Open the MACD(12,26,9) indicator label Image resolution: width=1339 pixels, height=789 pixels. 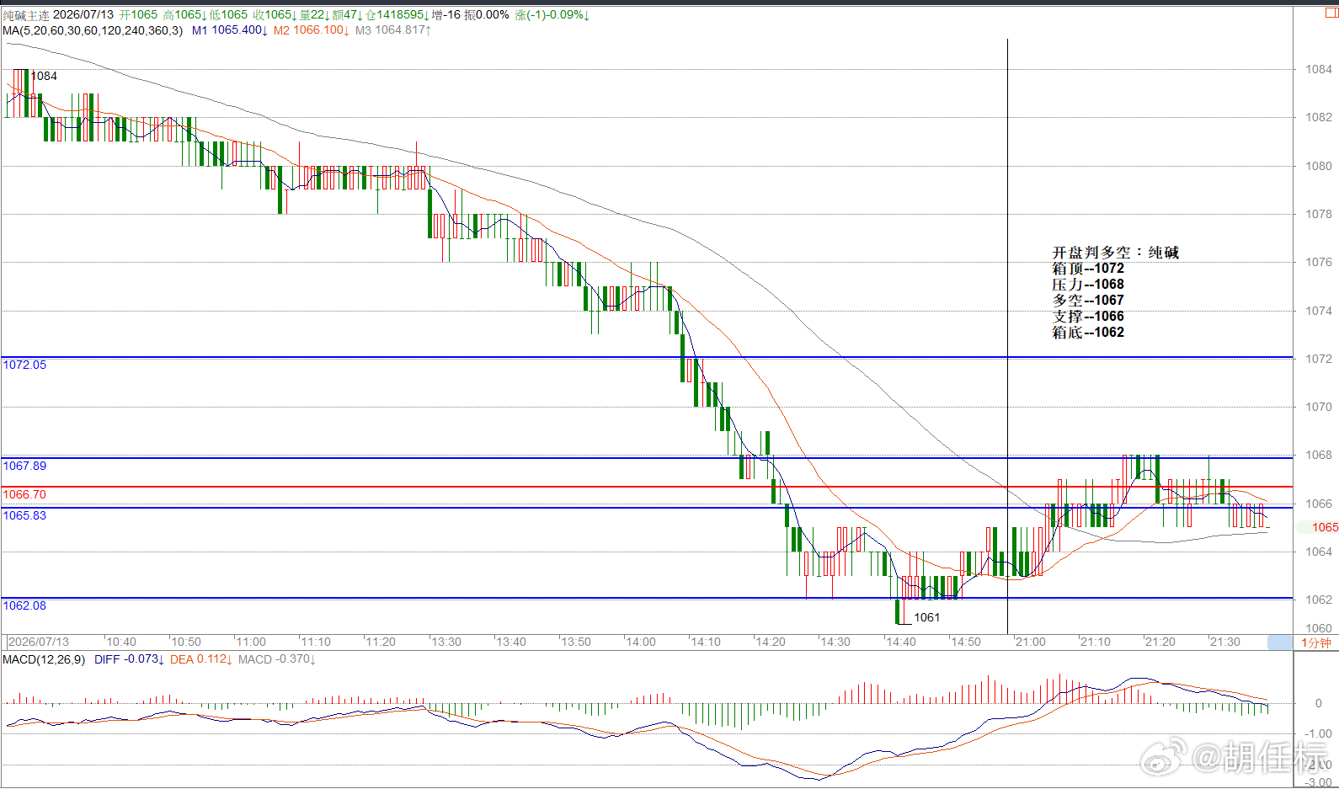point(44,659)
